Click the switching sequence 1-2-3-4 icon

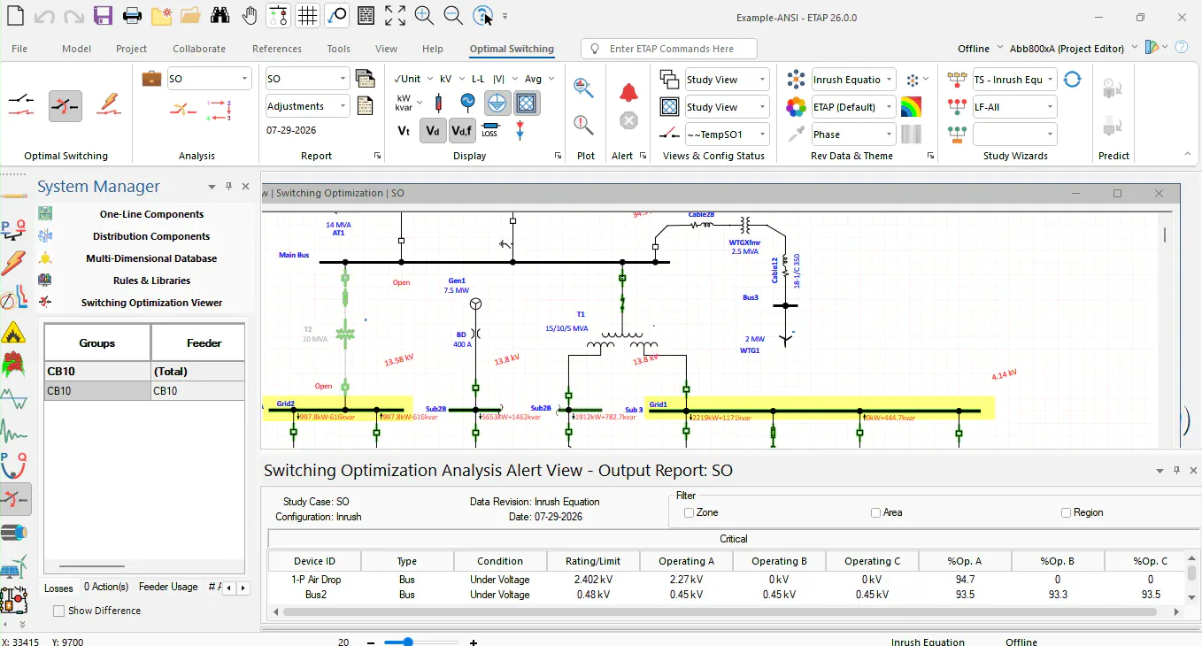pos(219,110)
